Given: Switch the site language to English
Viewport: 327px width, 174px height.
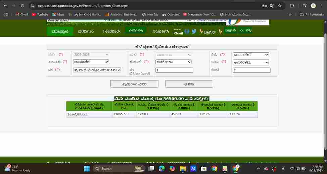Looking at the screenshot, I should coord(230,31).
